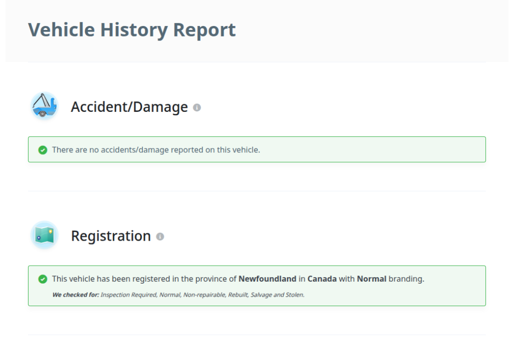Click the map icon for Registration
This screenshot has height=340, width=512.
(44, 235)
